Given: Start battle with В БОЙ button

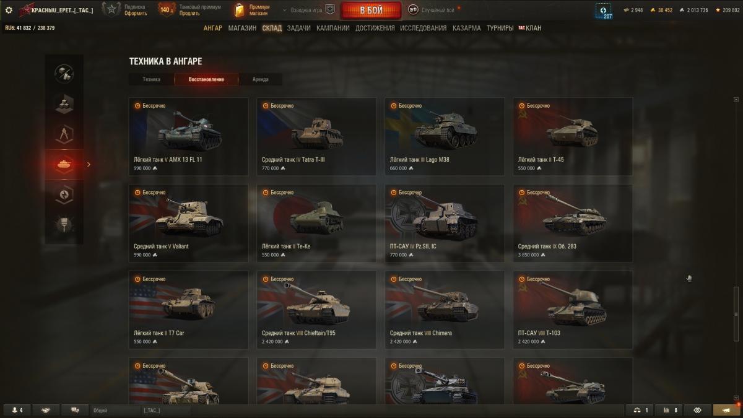Looking at the screenshot, I should click(x=371, y=10).
